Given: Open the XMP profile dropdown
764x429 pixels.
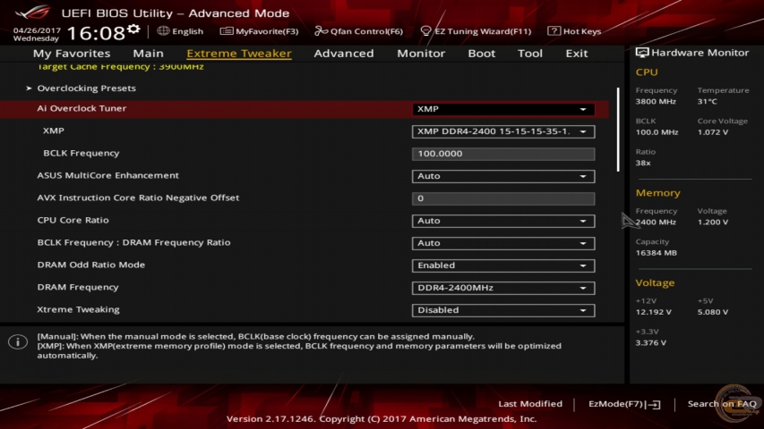Looking at the screenshot, I should (x=503, y=131).
